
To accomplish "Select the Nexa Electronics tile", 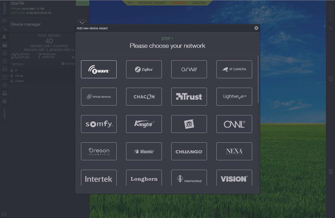I will (x=234, y=151).
